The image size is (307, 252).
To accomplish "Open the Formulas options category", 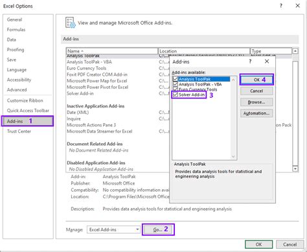I will point(16,30).
